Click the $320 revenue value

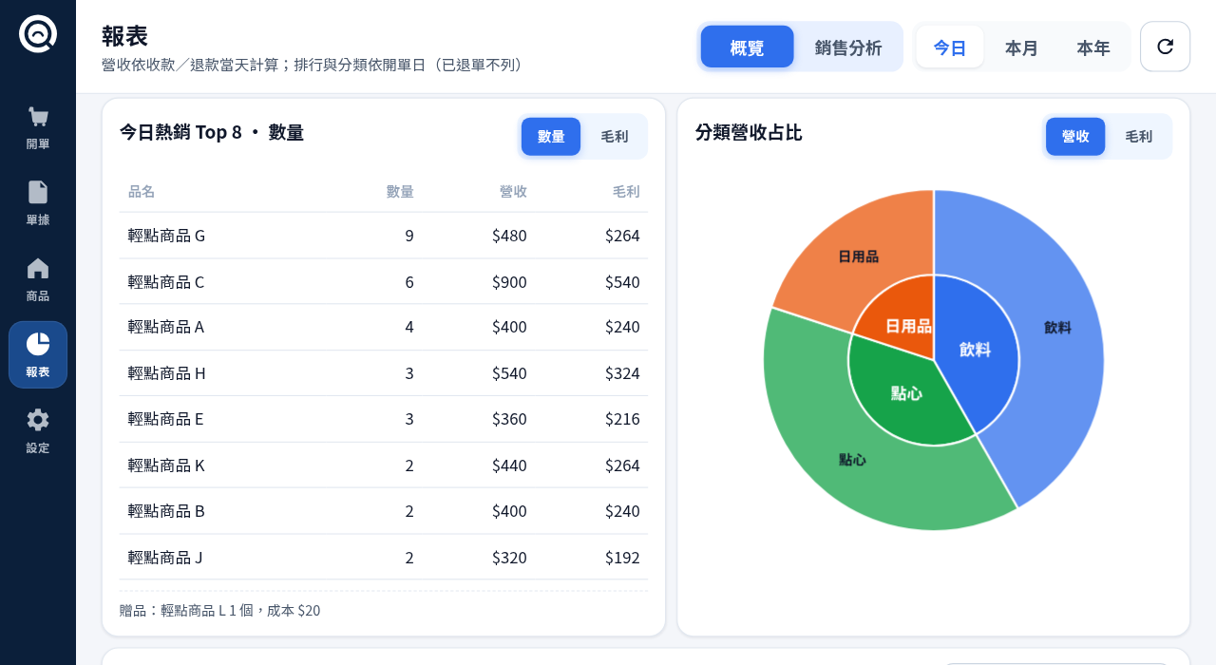[509, 558]
